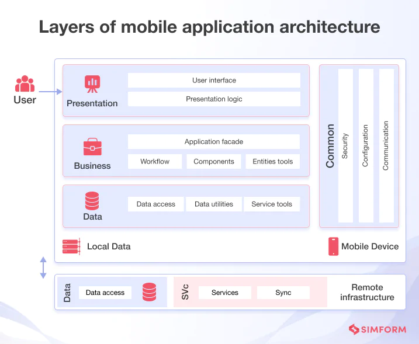The height and width of the screenshot is (344, 419).
Task: Click the Business briefcase icon
Action: click(92, 147)
